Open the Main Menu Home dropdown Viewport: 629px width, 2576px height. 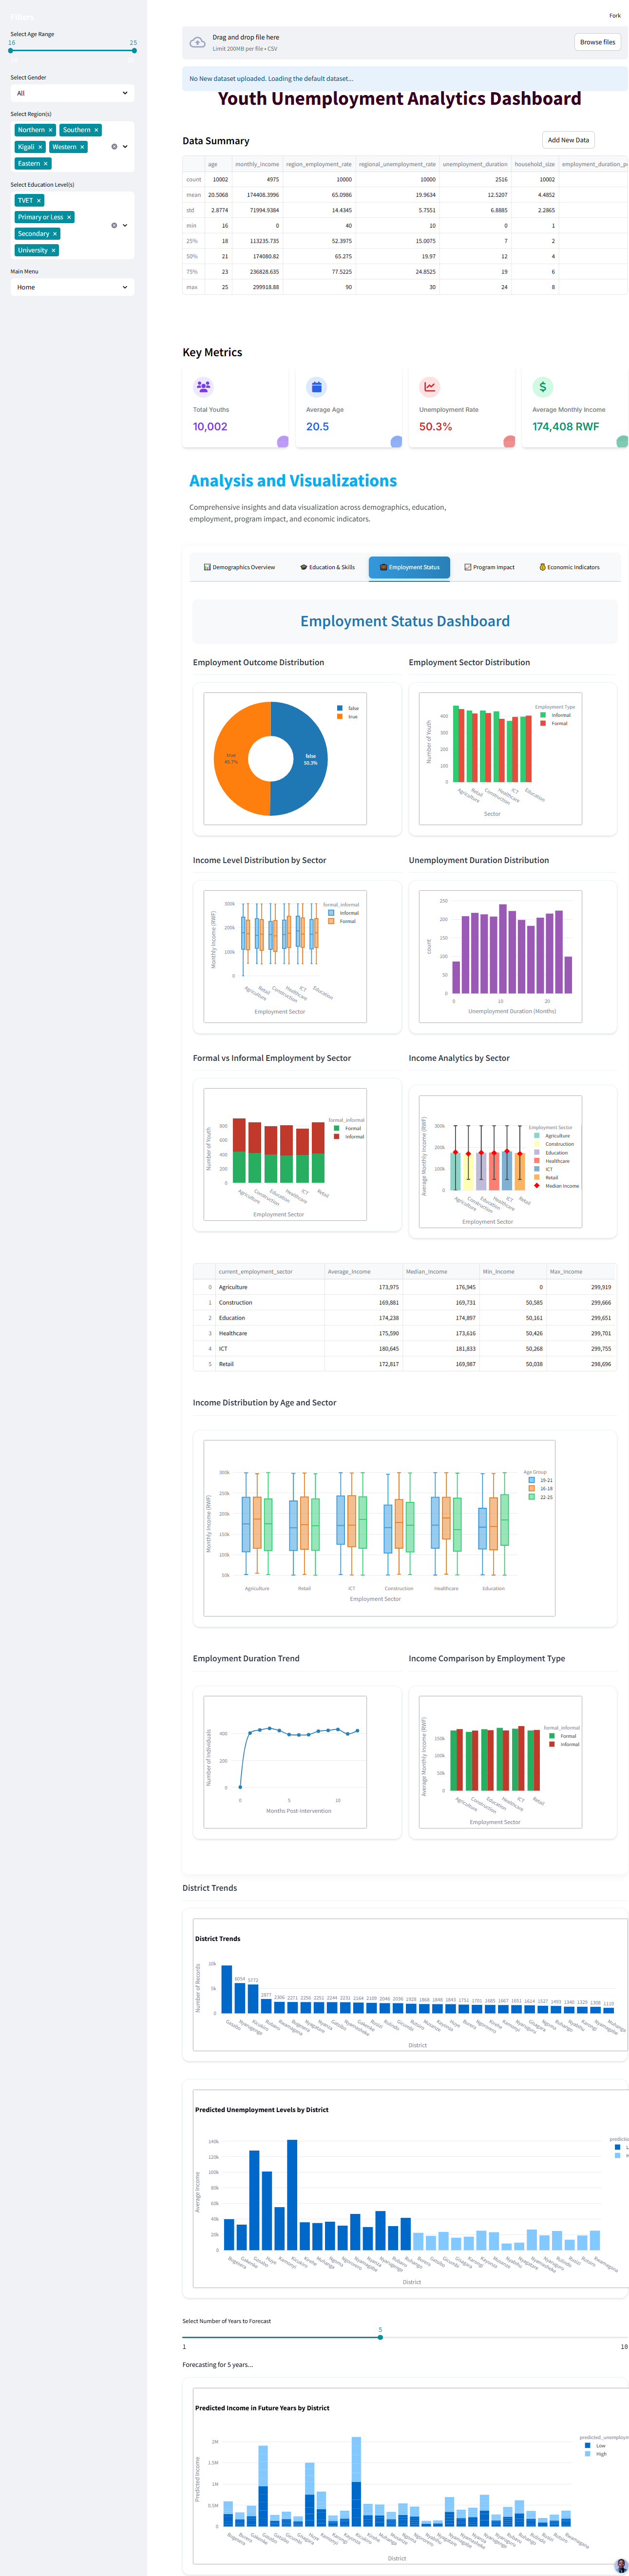[x=72, y=287]
